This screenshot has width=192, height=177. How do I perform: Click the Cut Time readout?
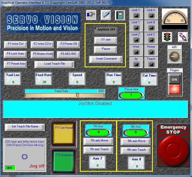point(149,79)
